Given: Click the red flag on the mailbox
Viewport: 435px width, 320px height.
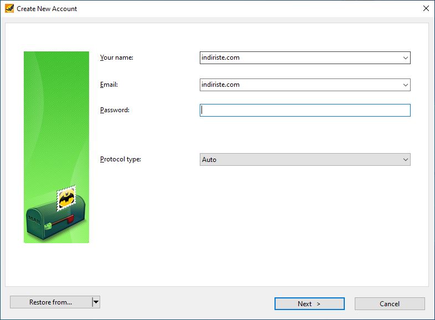Looking at the screenshot, I should click(x=70, y=219).
